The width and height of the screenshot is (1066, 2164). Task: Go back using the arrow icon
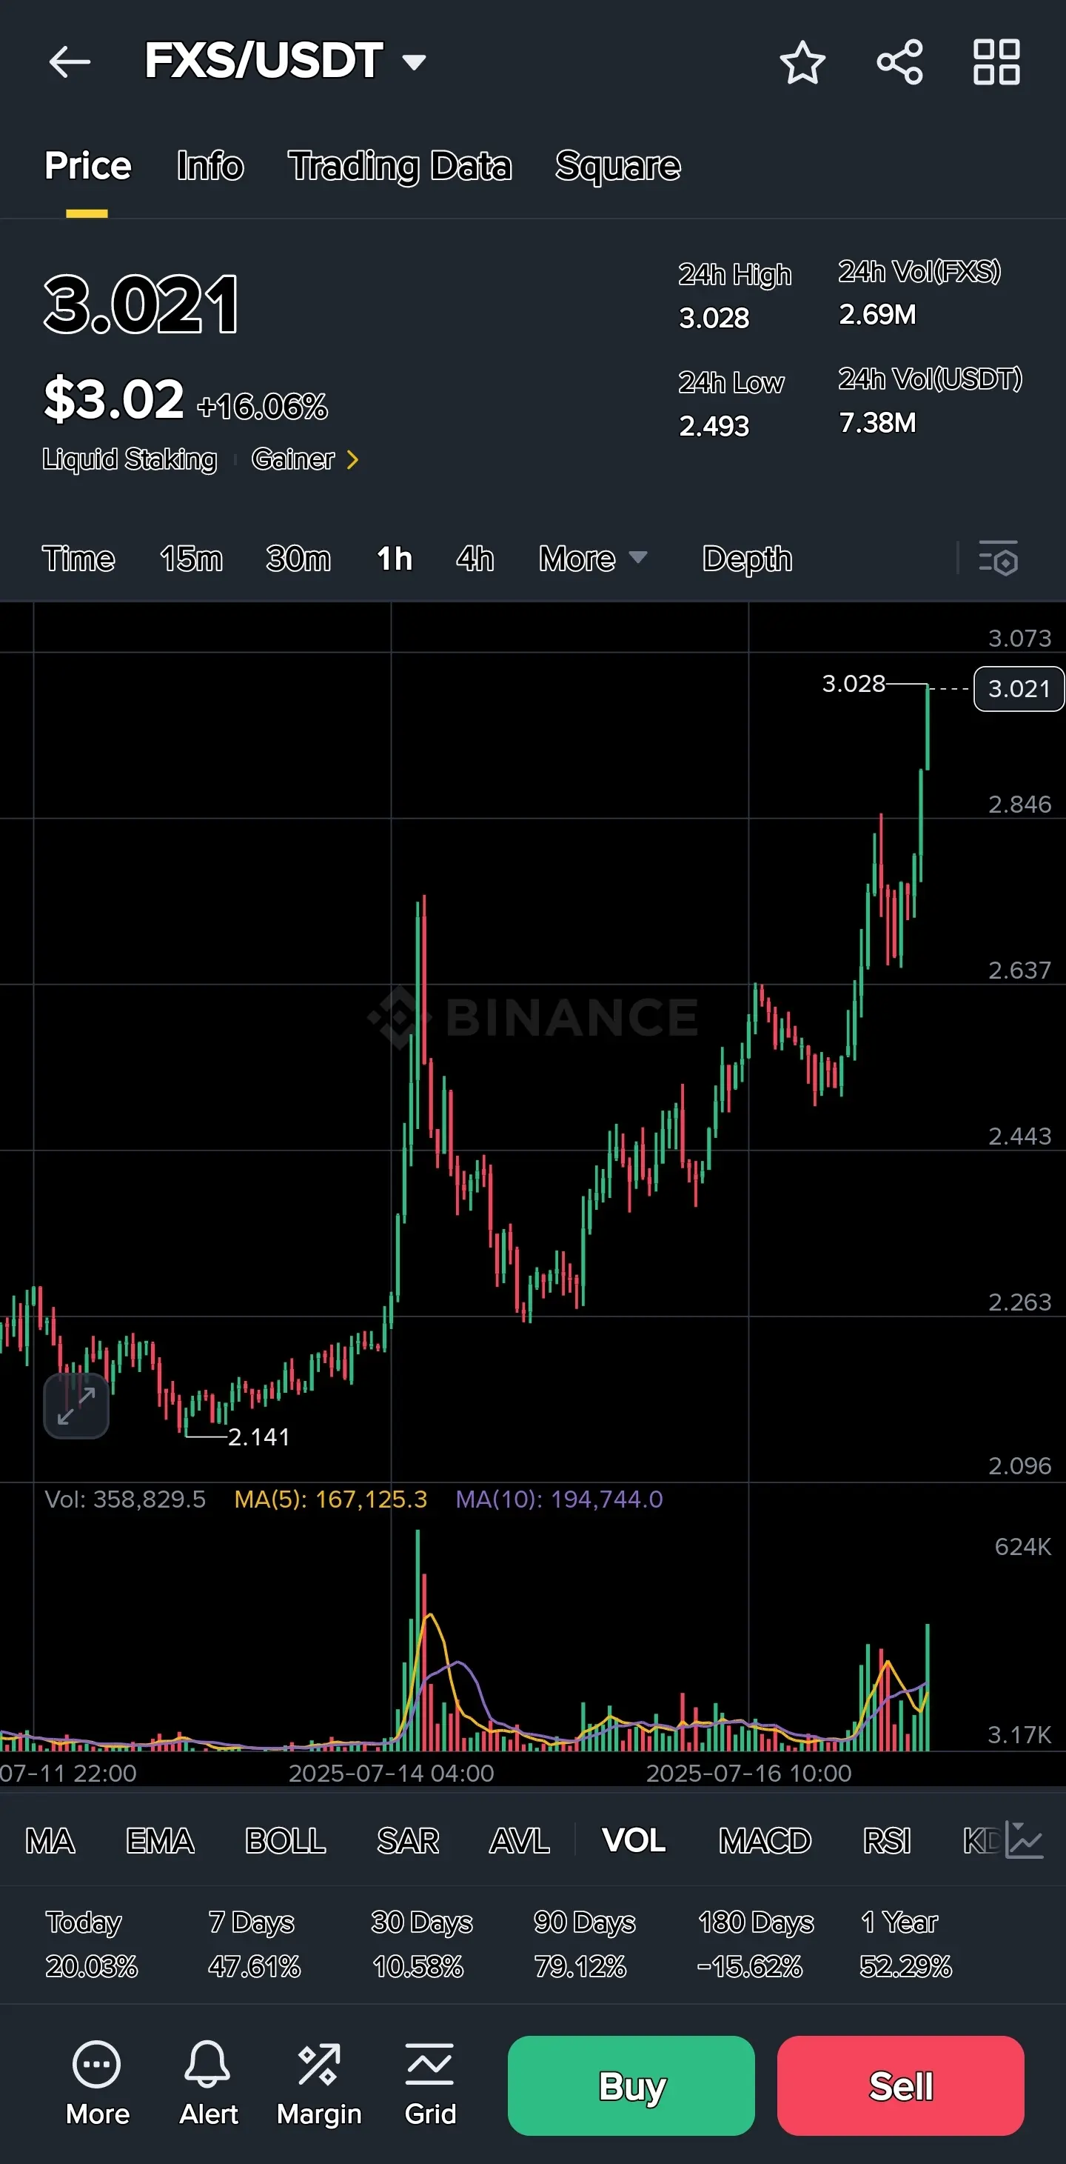(x=70, y=61)
